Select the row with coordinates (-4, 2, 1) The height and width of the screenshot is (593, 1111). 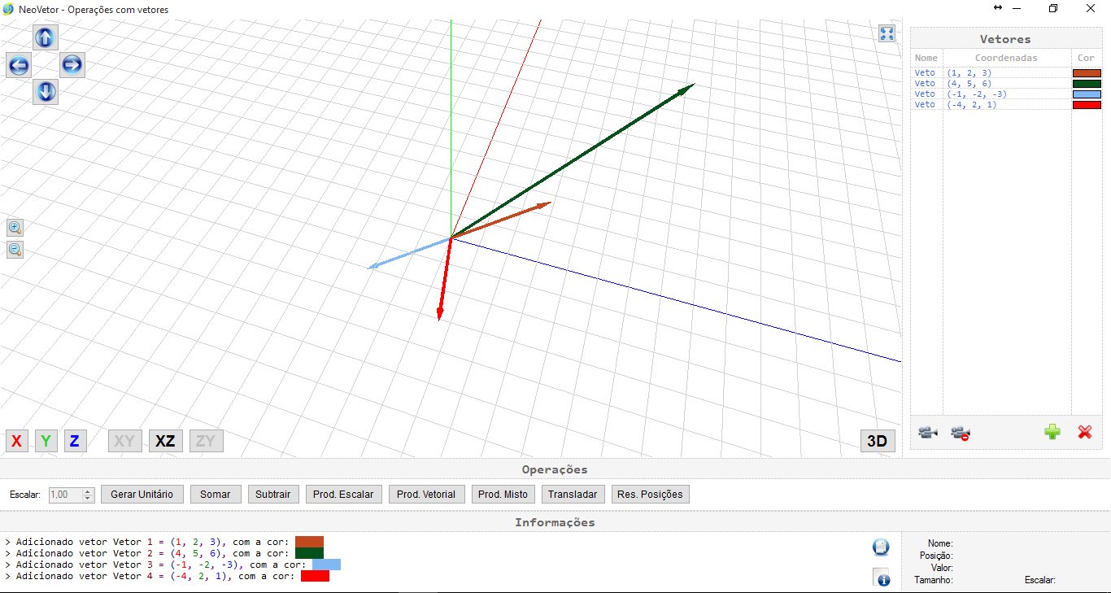pos(1006,105)
